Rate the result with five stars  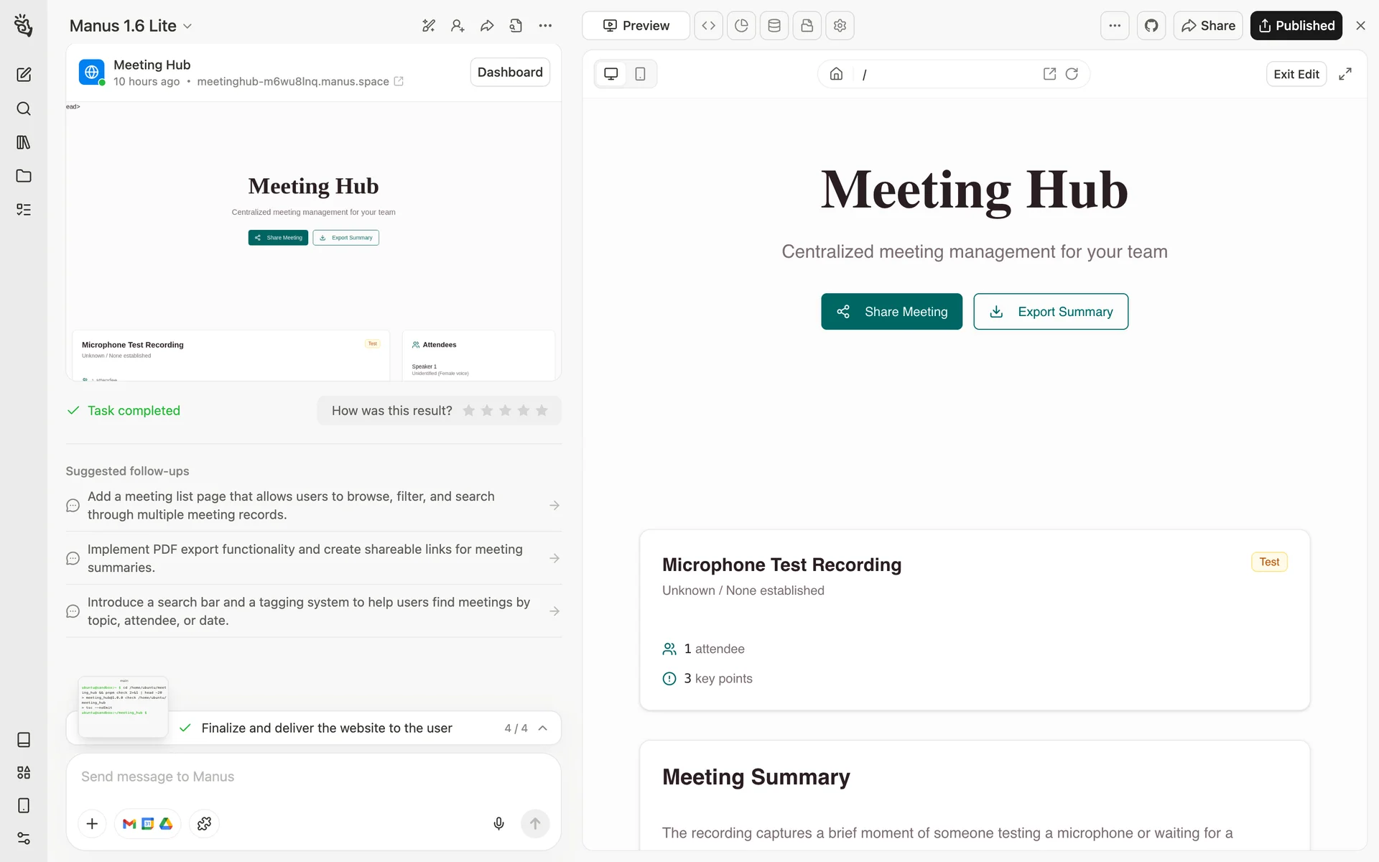[x=542, y=410]
